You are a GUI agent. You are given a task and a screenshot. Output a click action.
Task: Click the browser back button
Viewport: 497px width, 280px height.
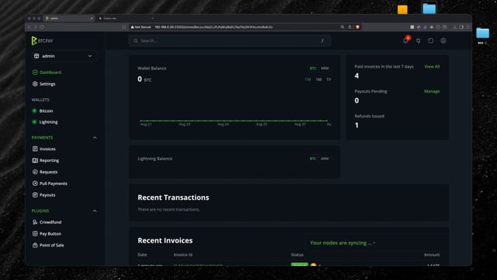point(30,27)
